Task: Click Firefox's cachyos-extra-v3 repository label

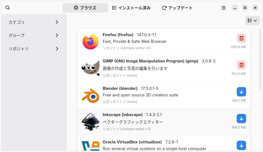Action: [x=127, y=48]
